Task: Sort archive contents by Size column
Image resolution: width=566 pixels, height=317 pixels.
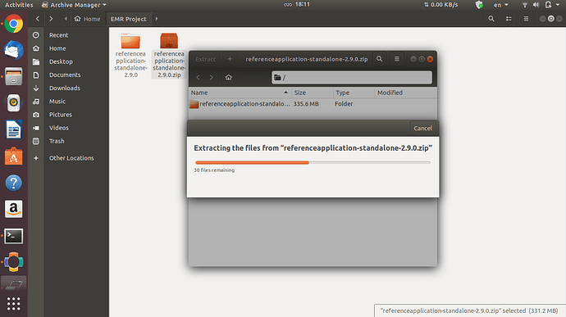Action: pos(313,93)
